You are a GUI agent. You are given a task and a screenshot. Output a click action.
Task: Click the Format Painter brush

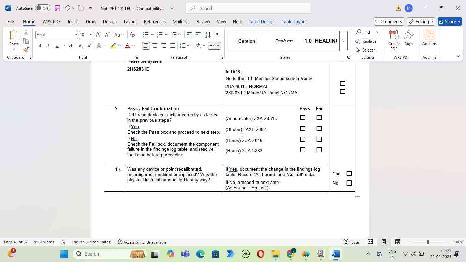pos(26,50)
